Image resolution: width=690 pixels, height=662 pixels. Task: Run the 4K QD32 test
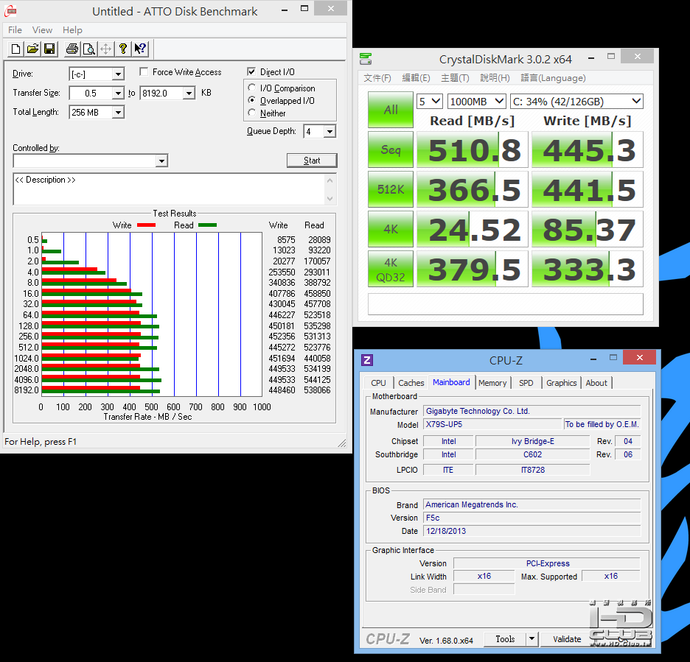click(x=390, y=269)
